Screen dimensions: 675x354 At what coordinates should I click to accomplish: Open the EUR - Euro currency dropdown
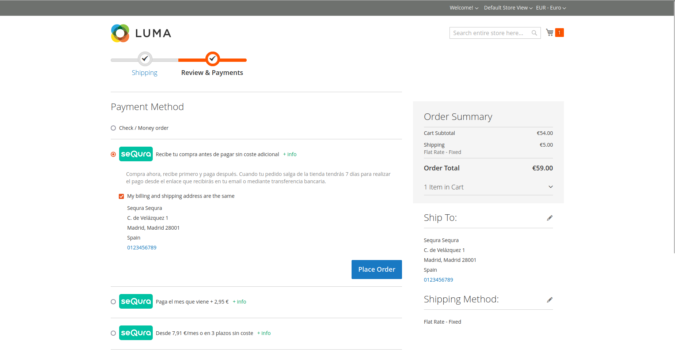(551, 8)
